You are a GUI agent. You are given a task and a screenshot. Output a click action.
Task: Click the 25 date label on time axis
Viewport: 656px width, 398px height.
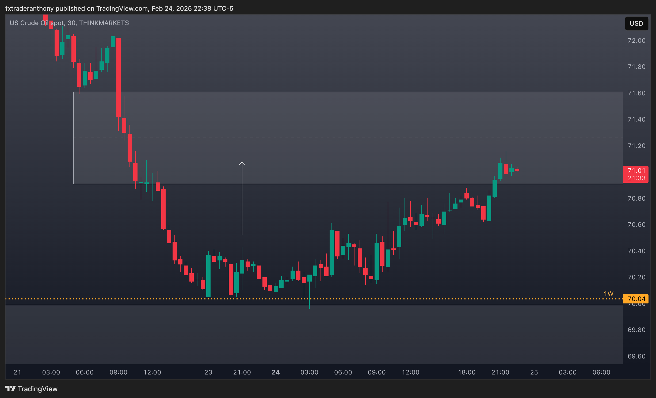[534, 372]
